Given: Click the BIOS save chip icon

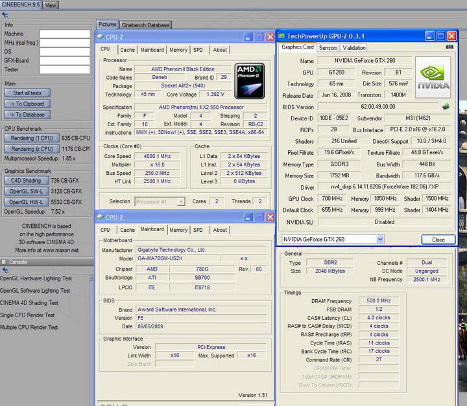Looking at the screenshot, I should click(446, 107).
